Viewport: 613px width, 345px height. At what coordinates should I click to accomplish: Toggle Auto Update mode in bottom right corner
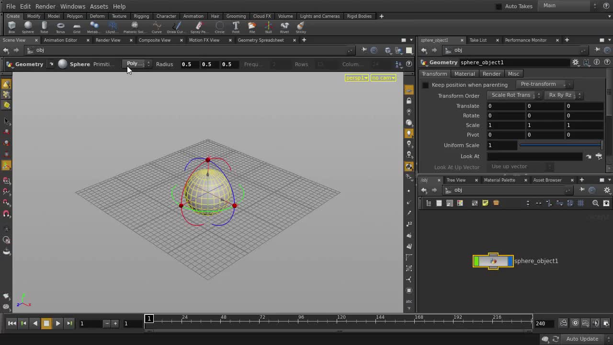point(582,338)
